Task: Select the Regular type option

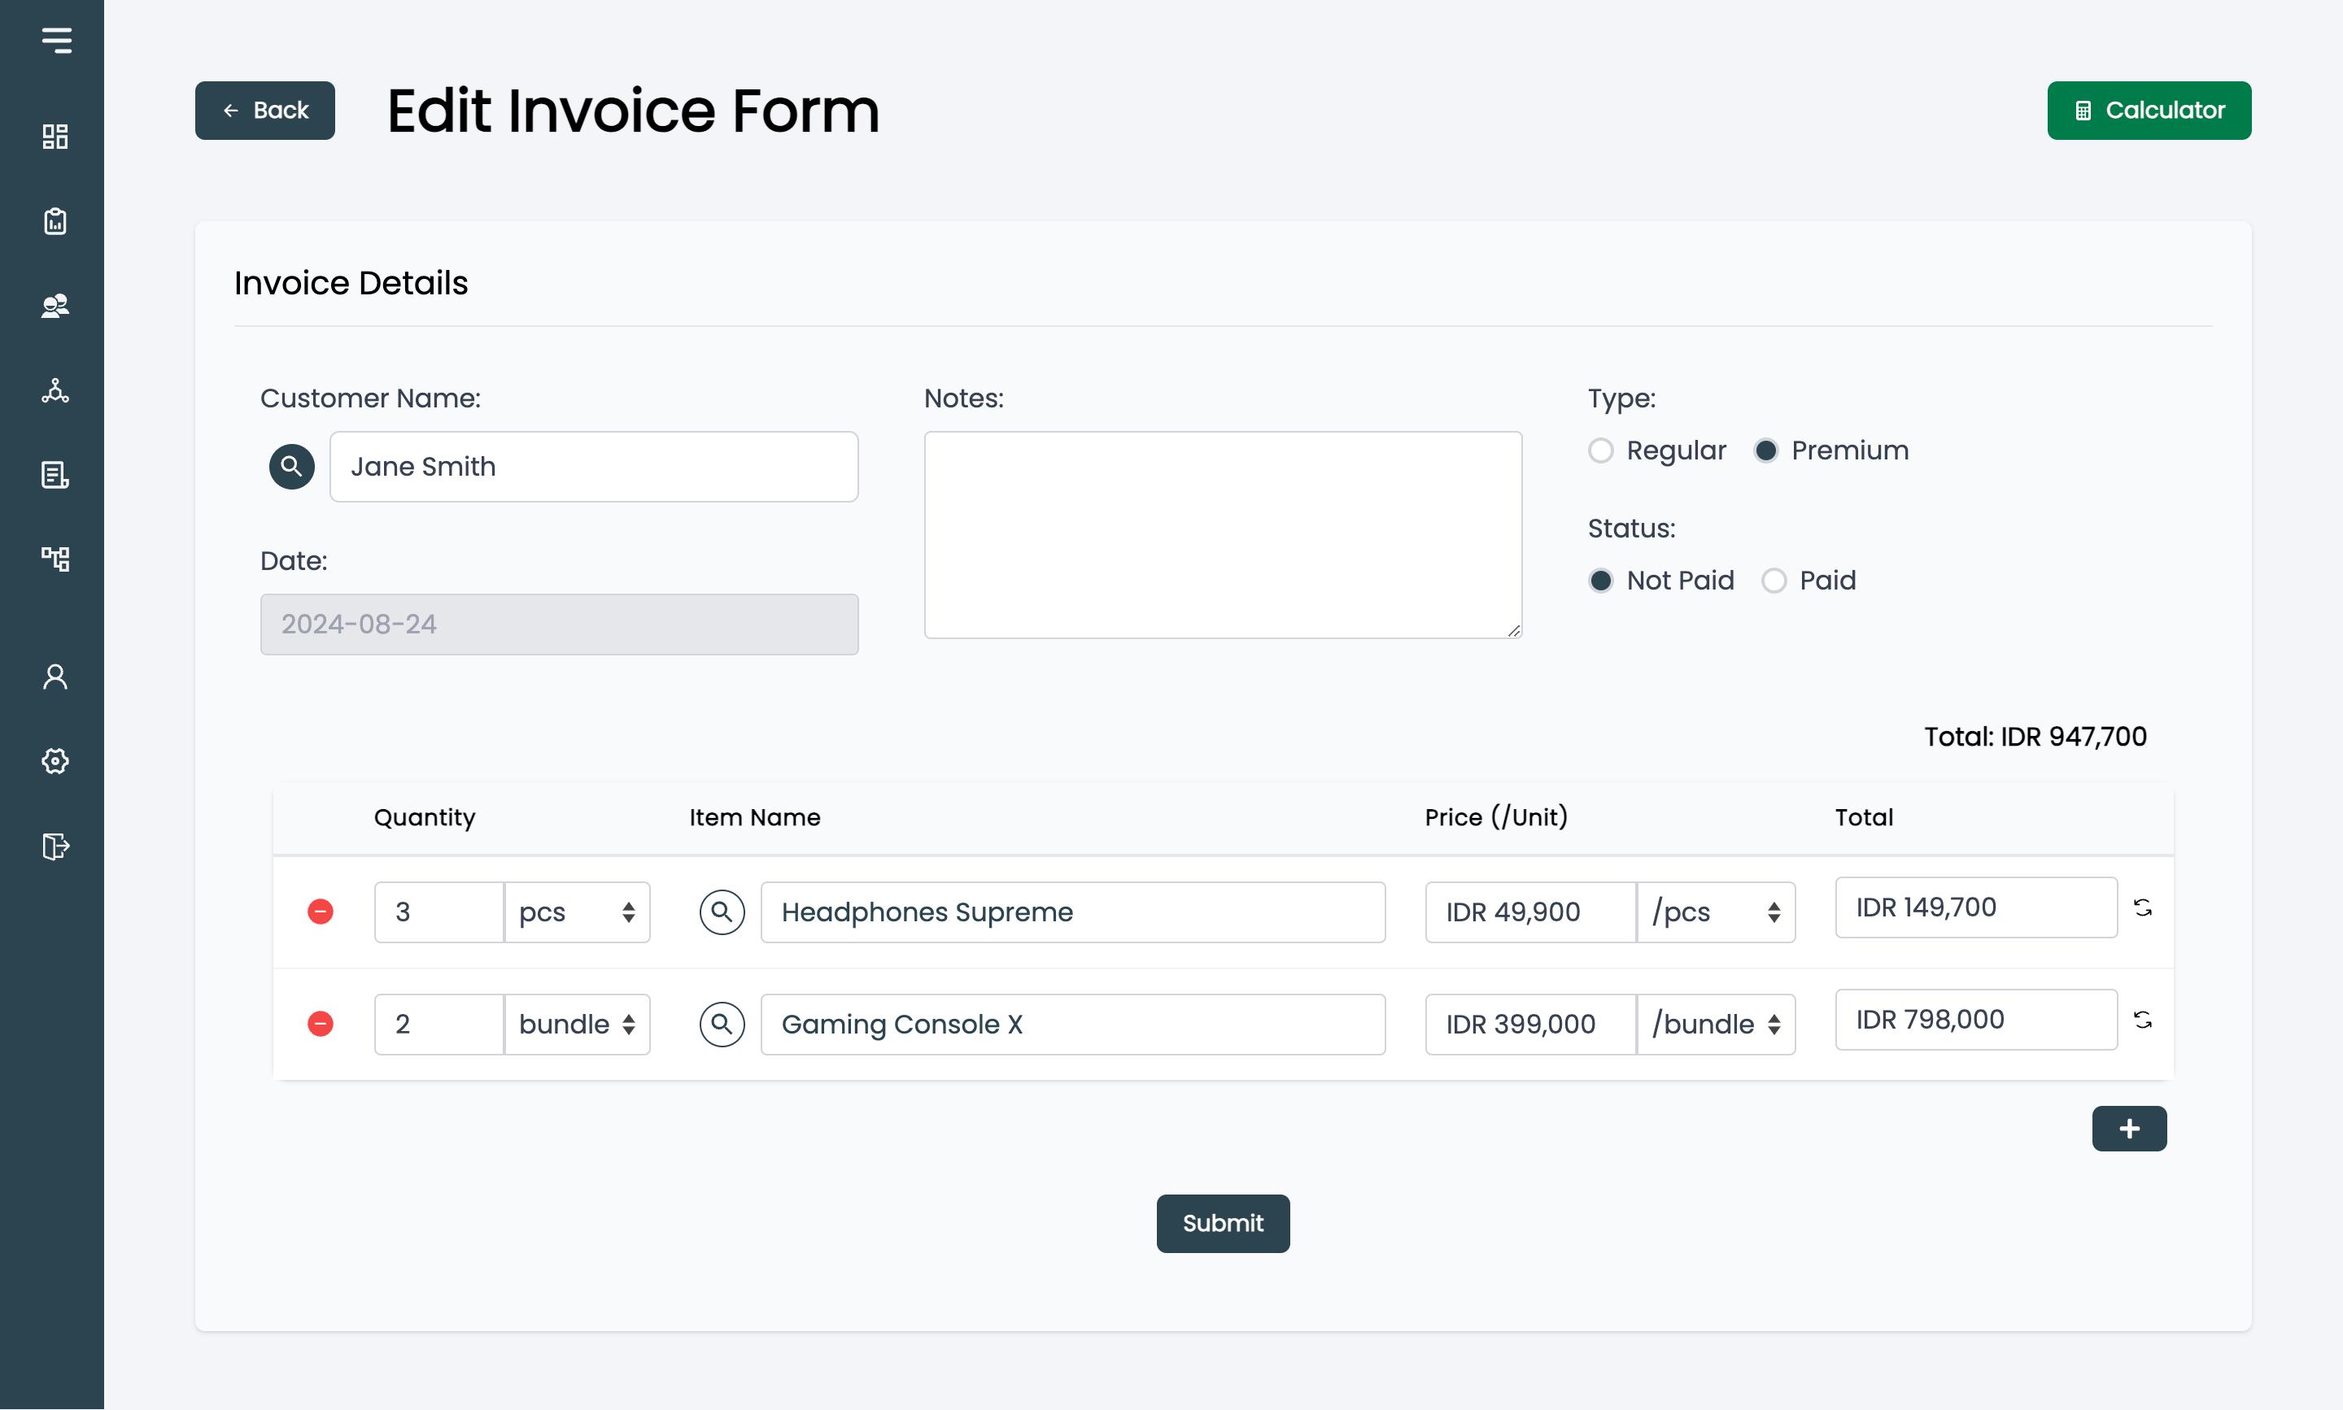Action: tap(1601, 450)
